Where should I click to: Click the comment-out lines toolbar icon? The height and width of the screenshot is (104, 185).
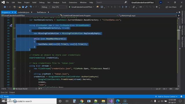click(x=134, y=7)
